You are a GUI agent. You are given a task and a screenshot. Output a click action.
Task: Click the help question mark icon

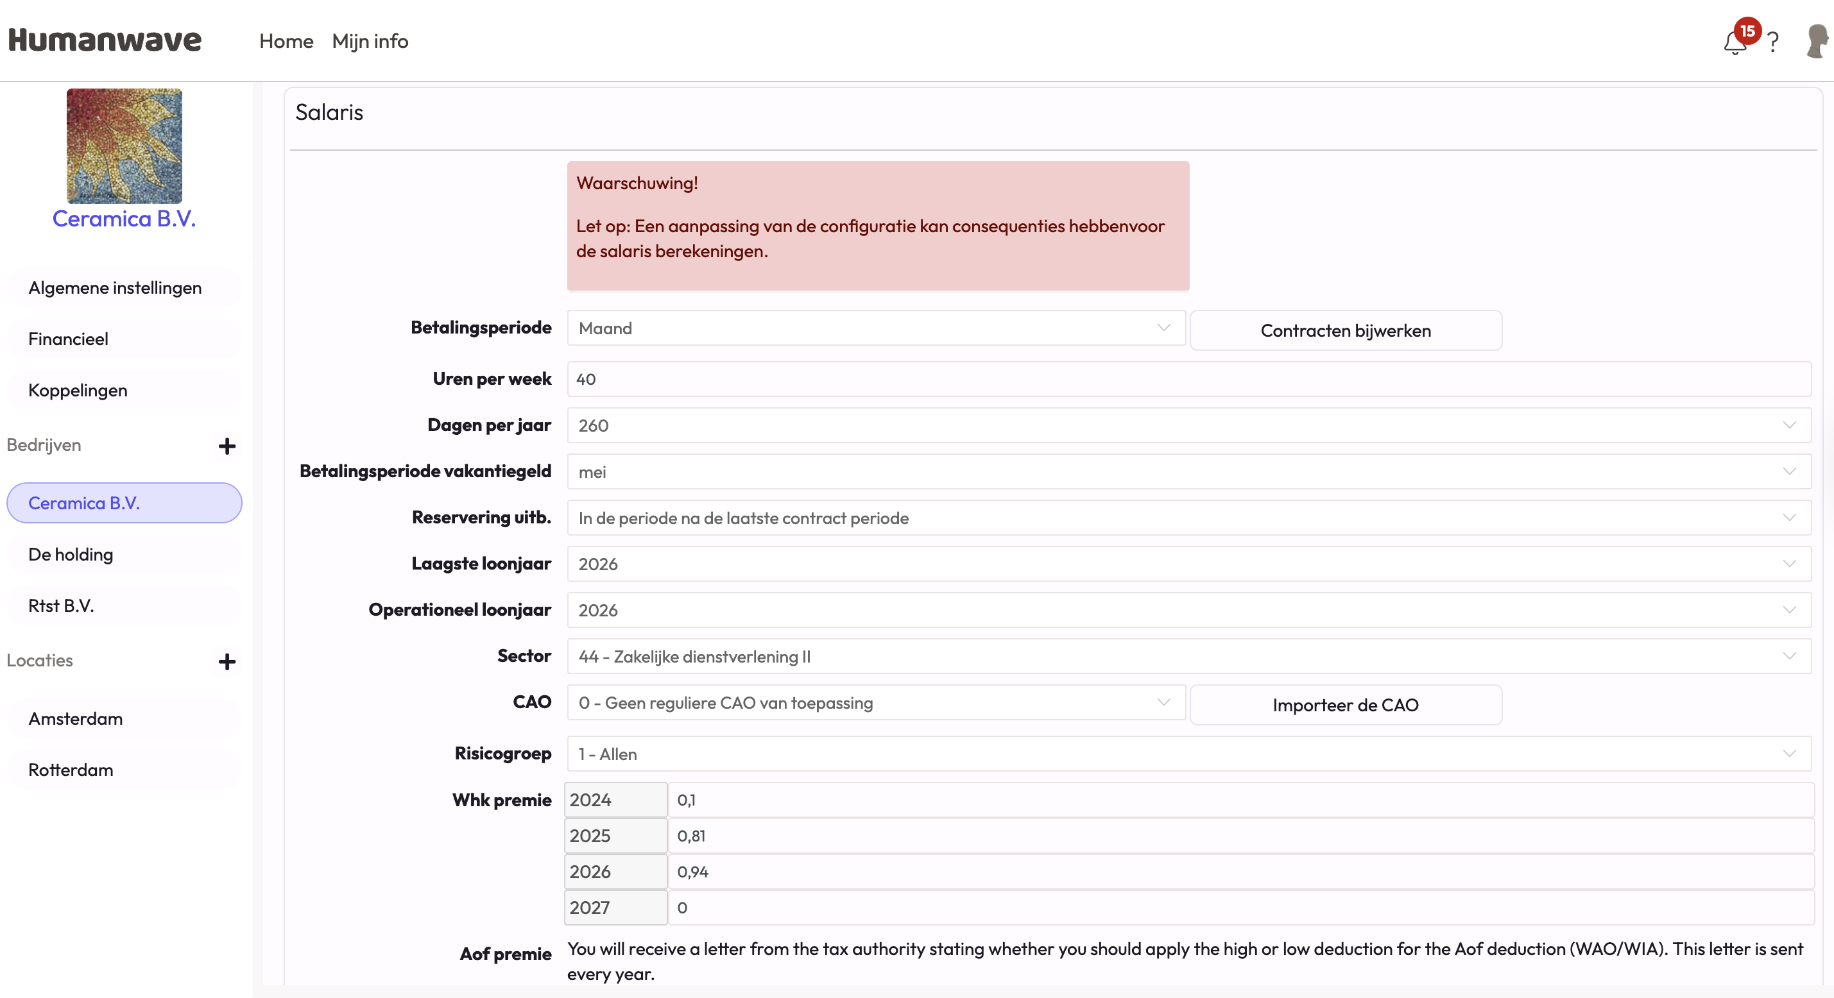tap(1773, 43)
